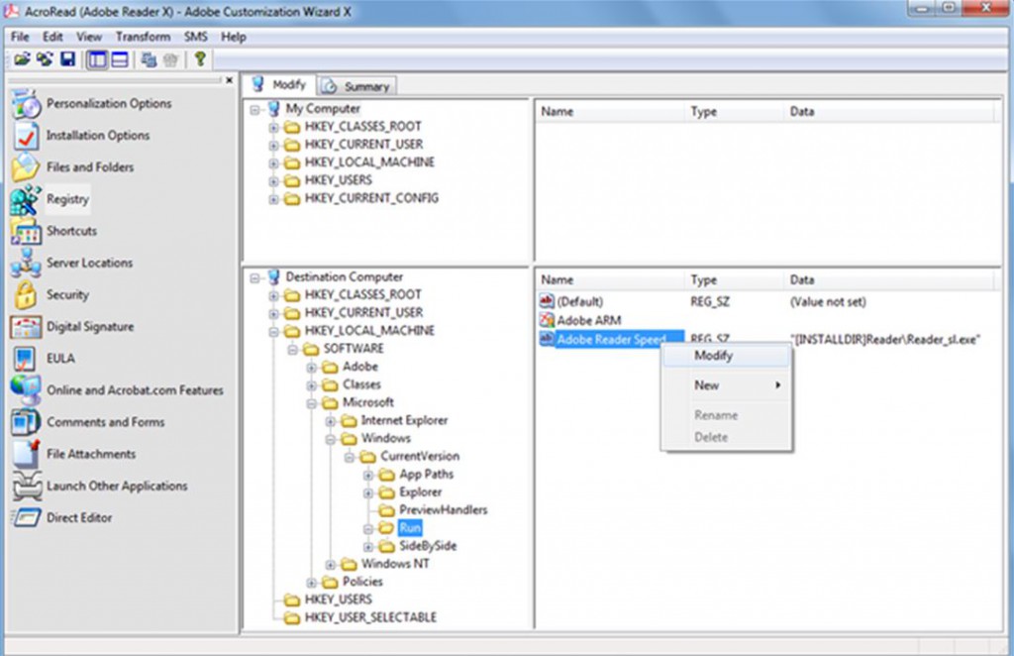Expand the App Paths registry key
The width and height of the screenshot is (1014, 656).
tap(368, 476)
